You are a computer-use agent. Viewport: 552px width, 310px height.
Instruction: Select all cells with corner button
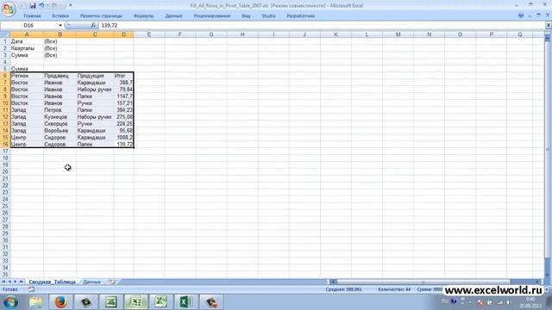[x=5, y=34]
